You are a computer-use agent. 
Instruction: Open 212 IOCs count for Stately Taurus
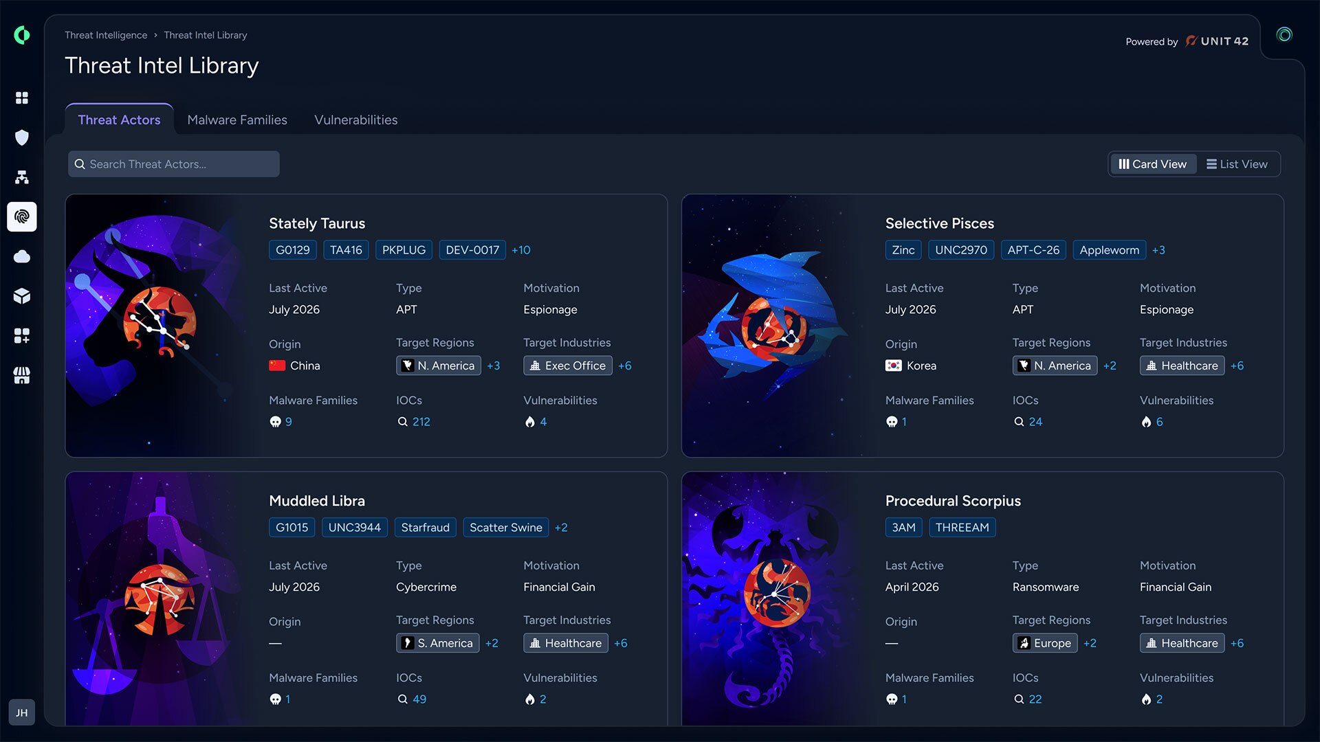click(421, 422)
